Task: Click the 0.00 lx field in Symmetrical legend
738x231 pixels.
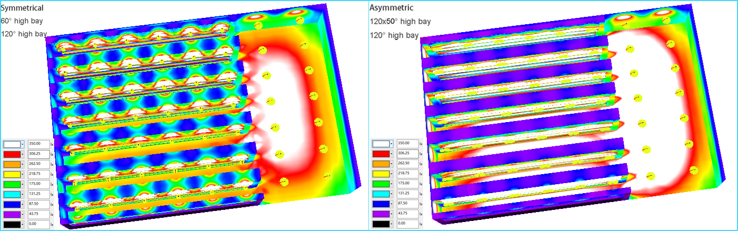Action: point(38,224)
